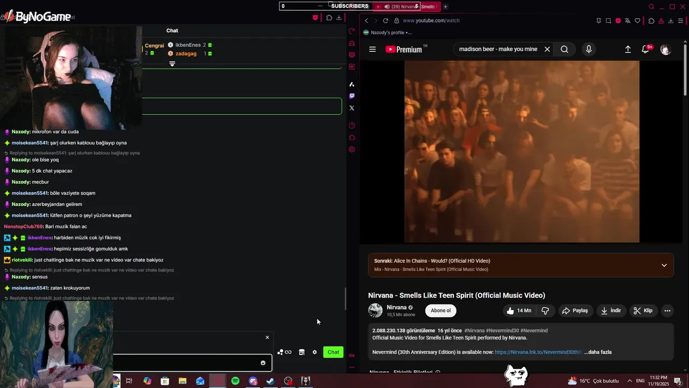689x388 pixels.
Task: Dislike the video
Action: [545, 310]
